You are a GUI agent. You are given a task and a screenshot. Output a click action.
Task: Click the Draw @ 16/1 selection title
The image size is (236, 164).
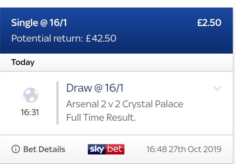point(95,88)
